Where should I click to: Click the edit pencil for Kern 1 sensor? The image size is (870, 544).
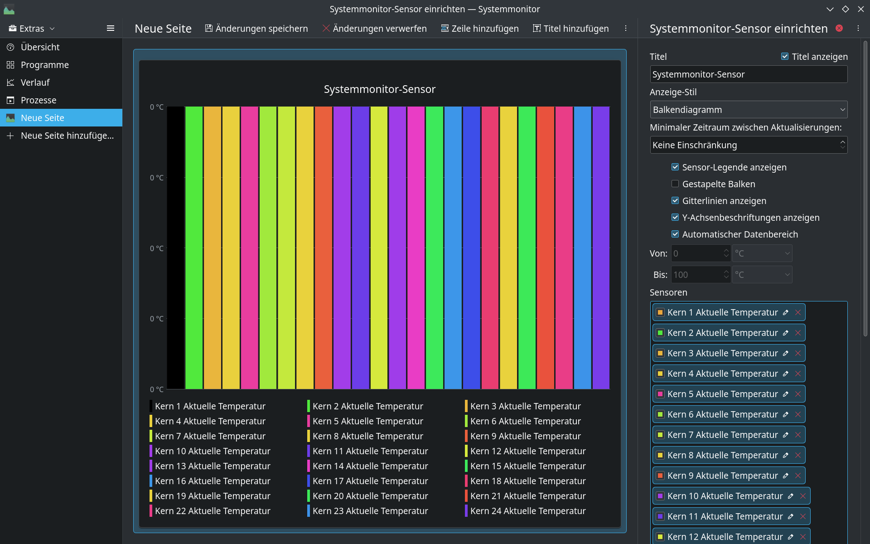pos(786,312)
